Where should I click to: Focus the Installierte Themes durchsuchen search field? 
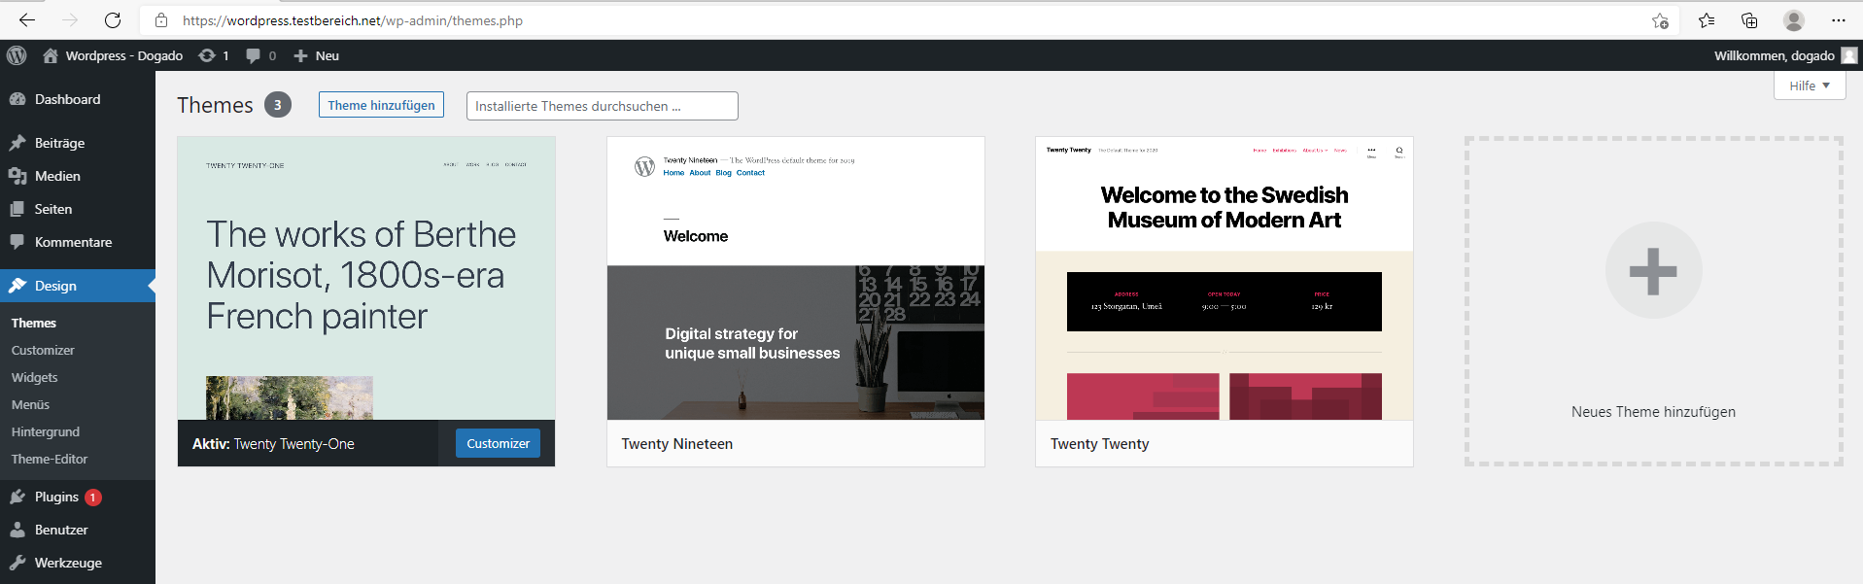(603, 106)
